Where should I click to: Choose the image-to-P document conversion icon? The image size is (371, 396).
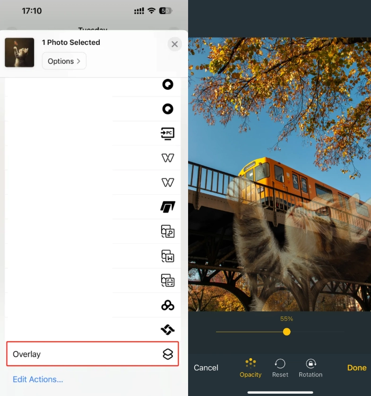point(168,231)
